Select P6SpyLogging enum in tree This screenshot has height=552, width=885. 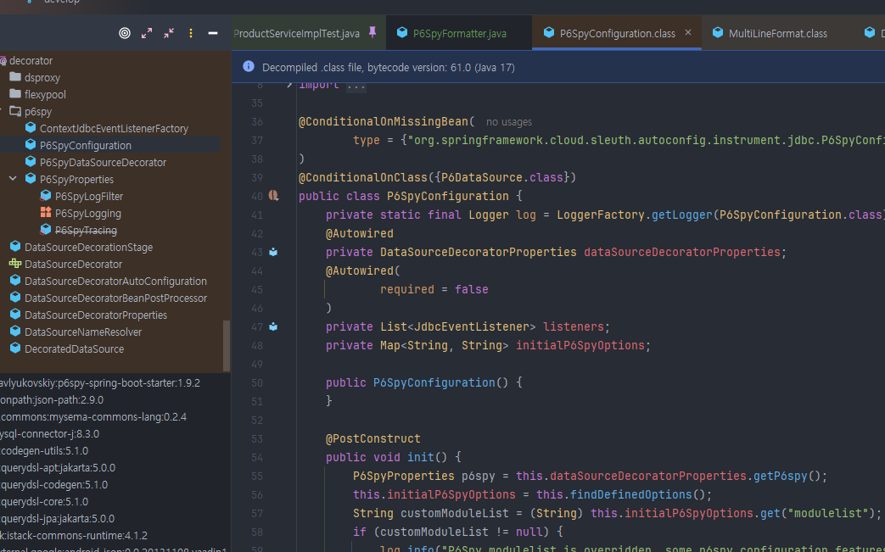point(87,213)
